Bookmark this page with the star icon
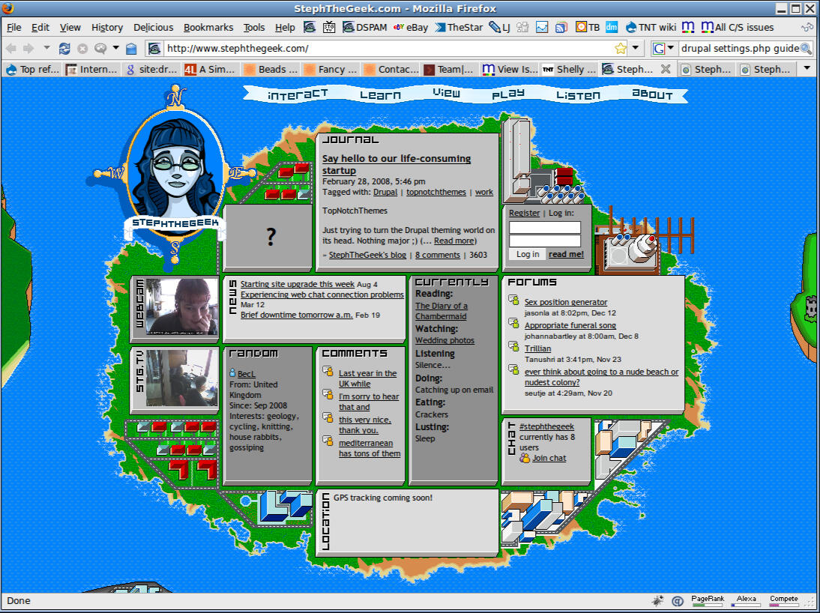Screen dimensions: 820x613 coord(621,49)
